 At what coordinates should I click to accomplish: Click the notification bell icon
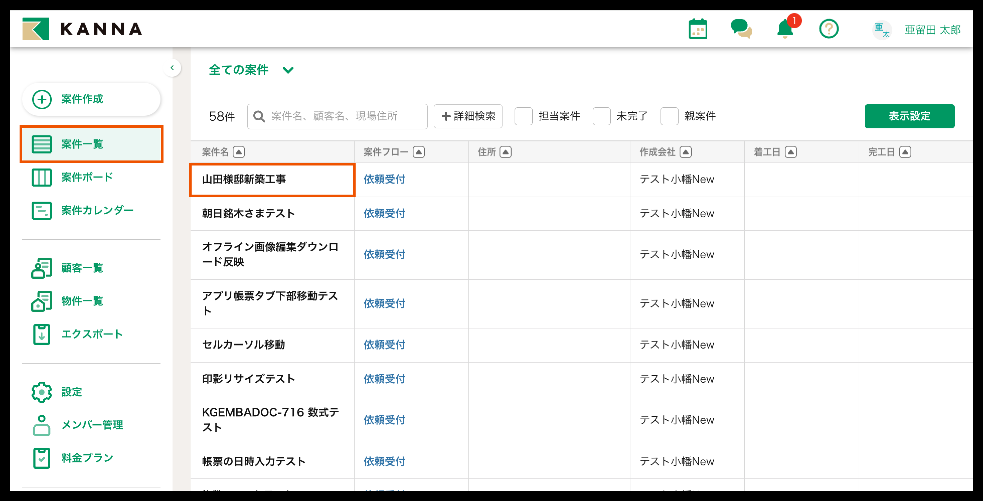pyautogui.click(x=785, y=29)
